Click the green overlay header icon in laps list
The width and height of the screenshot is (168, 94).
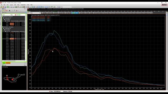click(19, 15)
